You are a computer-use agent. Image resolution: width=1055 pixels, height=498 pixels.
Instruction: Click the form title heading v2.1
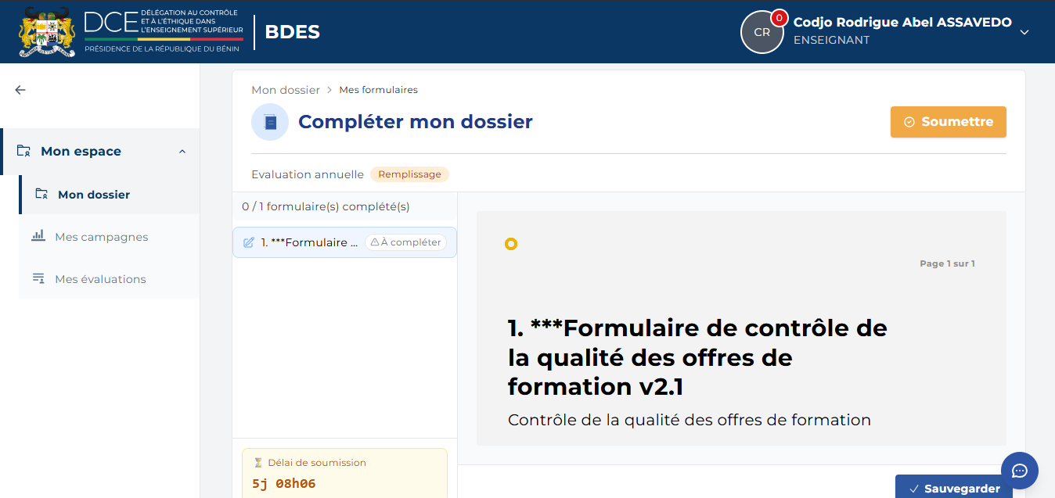(x=697, y=357)
